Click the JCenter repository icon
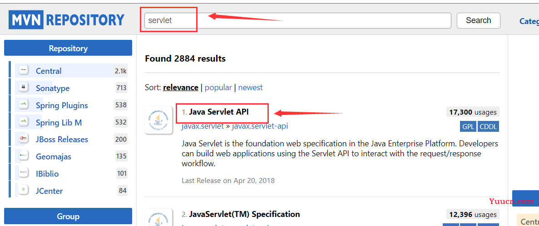This screenshot has width=539, height=226. point(23,191)
